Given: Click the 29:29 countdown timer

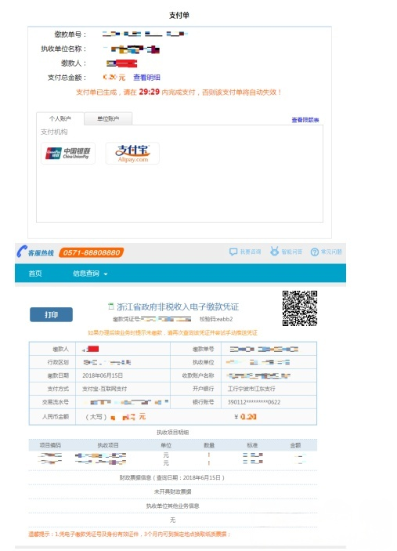Looking at the screenshot, I should (x=150, y=92).
